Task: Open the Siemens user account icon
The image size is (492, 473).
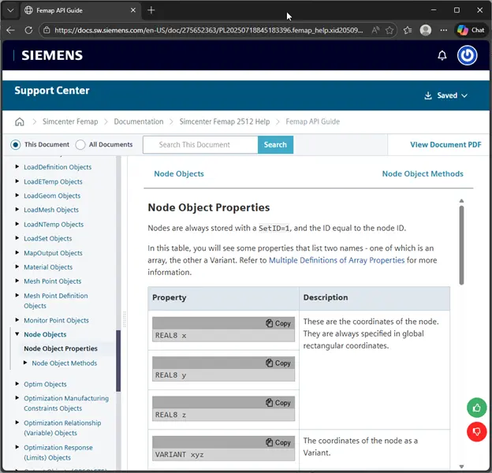Action: click(x=468, y=55)
